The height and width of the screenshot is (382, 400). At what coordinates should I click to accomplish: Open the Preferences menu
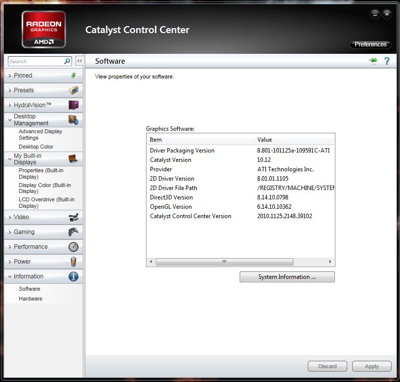[370, 44]
